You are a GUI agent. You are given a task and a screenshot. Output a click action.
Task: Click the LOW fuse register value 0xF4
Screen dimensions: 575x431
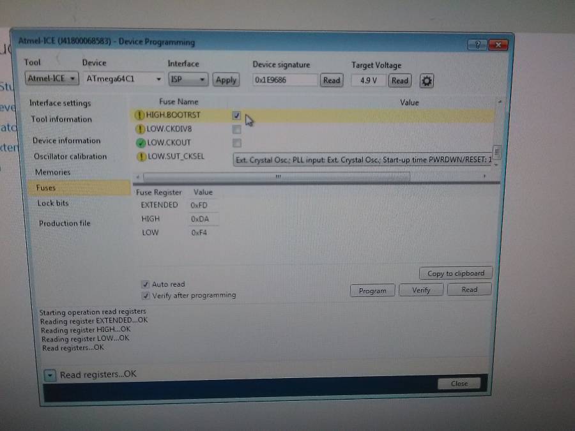pos(199,232)
